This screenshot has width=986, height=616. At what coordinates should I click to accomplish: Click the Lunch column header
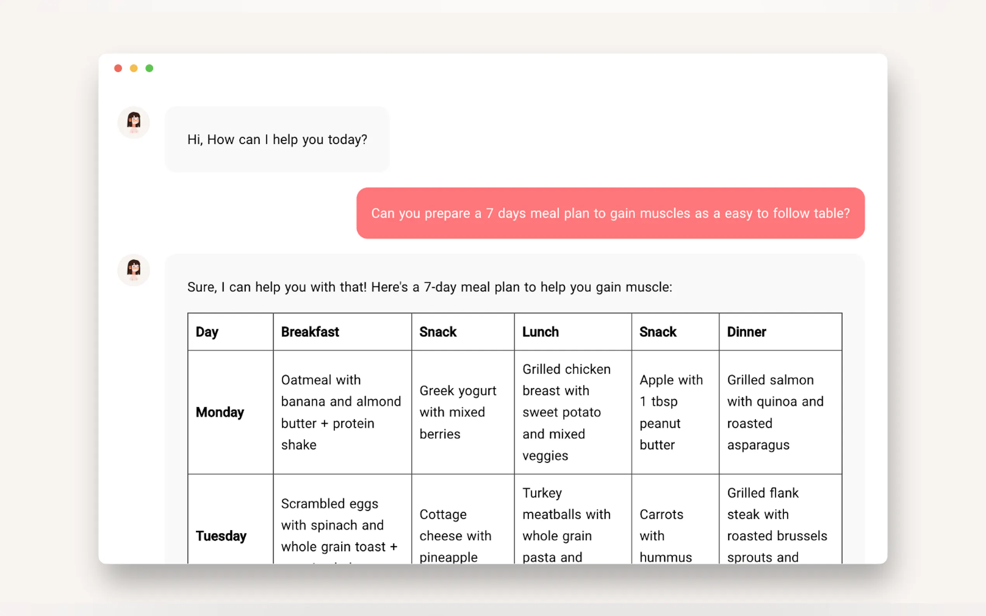[x=540, y=332]
